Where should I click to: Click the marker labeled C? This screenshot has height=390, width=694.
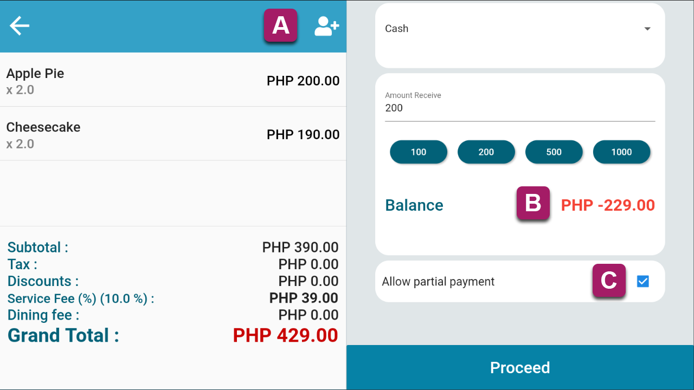609,281
